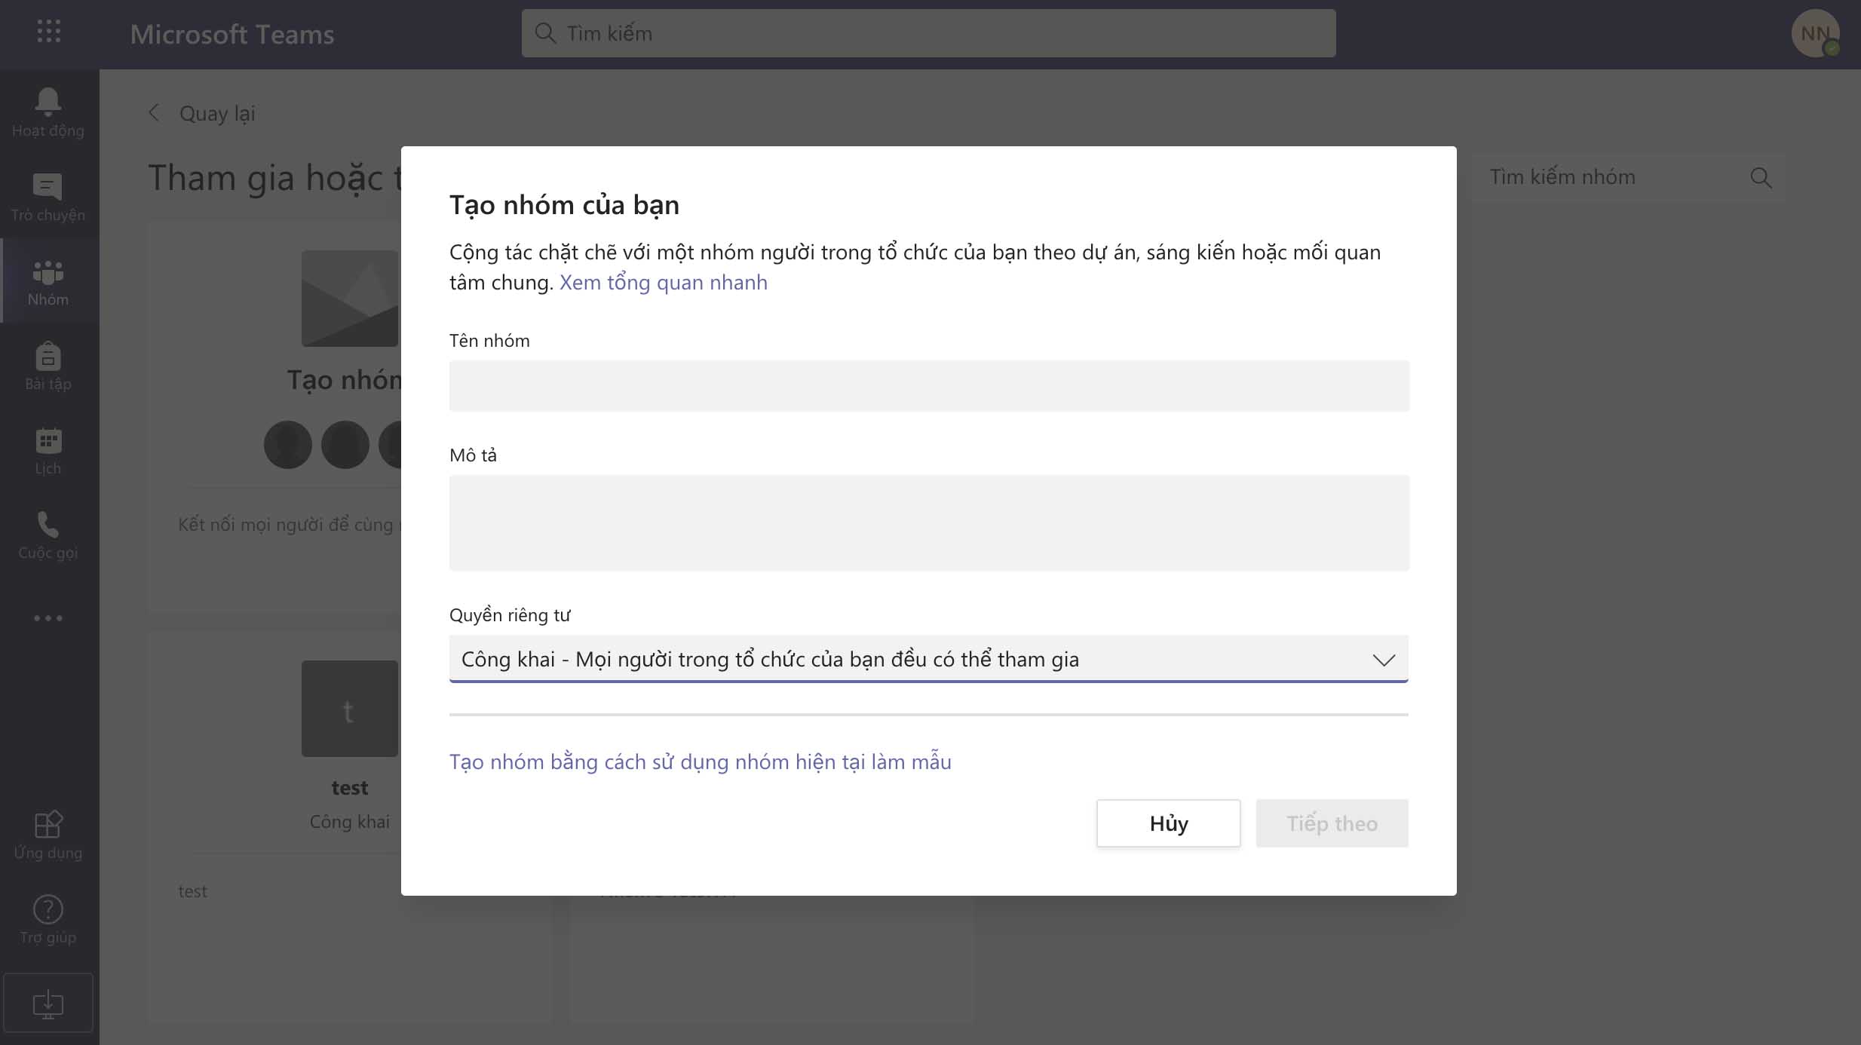
Task: Click the Hủy cancel button
Action: 1169,823
